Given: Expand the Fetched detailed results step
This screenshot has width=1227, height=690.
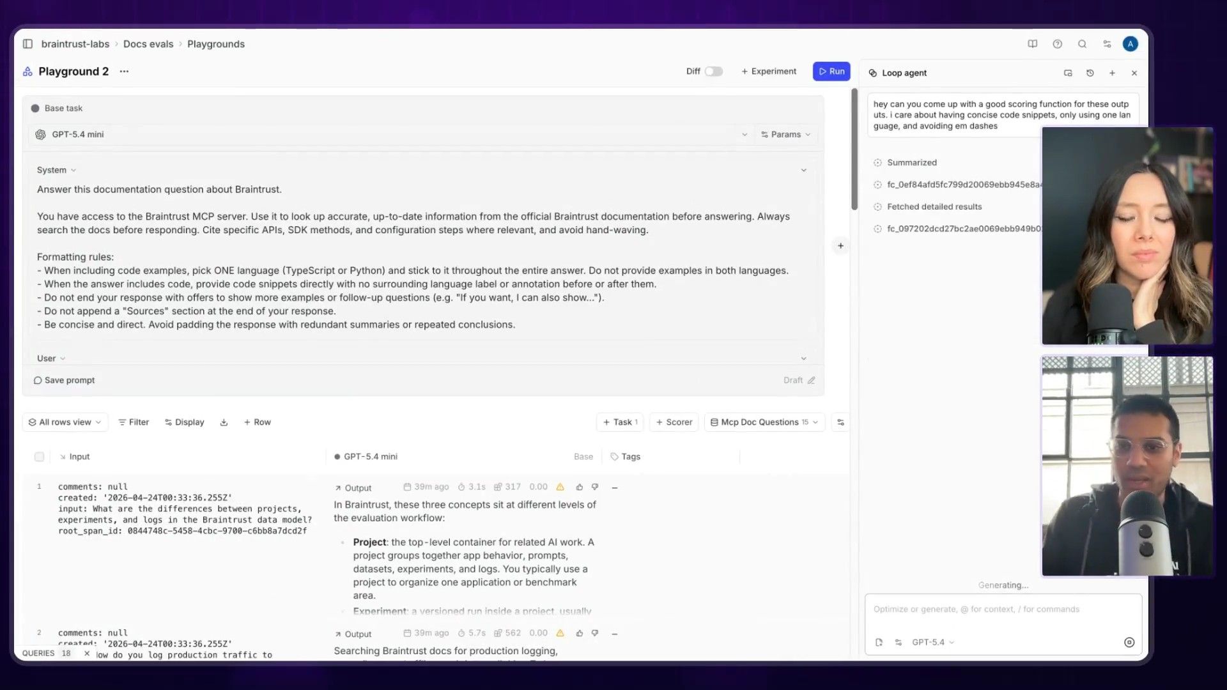Looking at the screenshot, I should pyautogui.click(x=928, y=207).
